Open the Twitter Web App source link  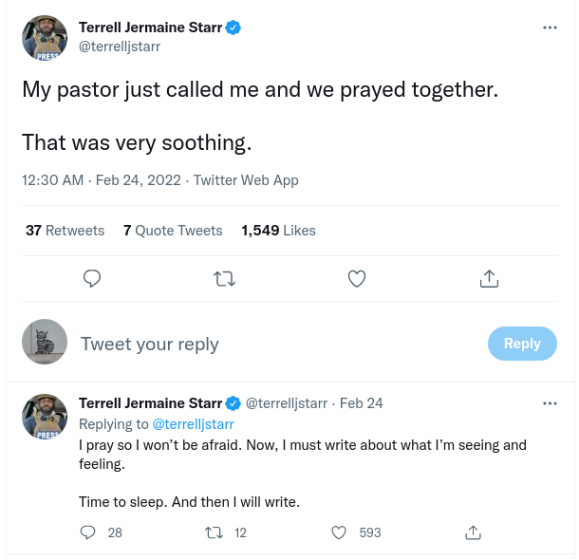click(x=246, y=180)
